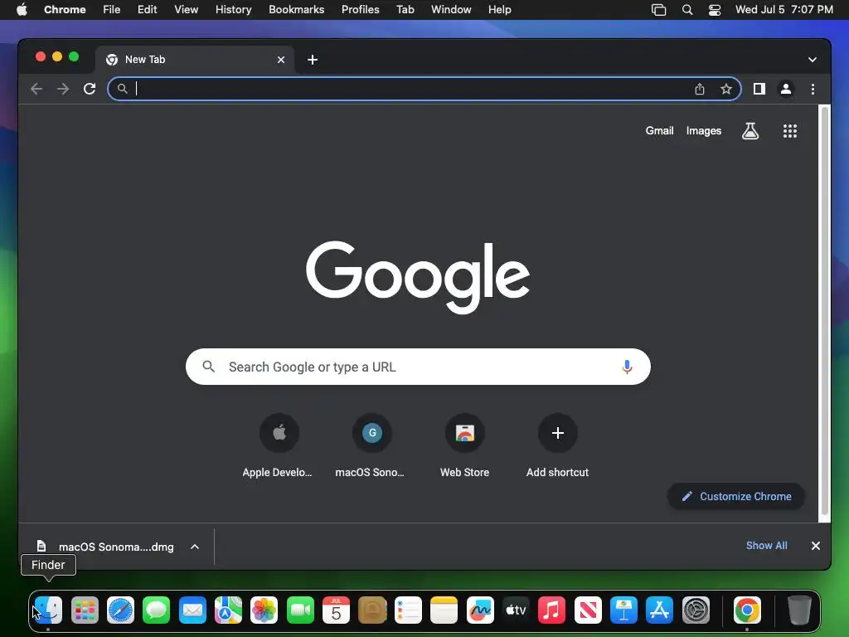Click the date and time in menu bar

coord(784,9)
